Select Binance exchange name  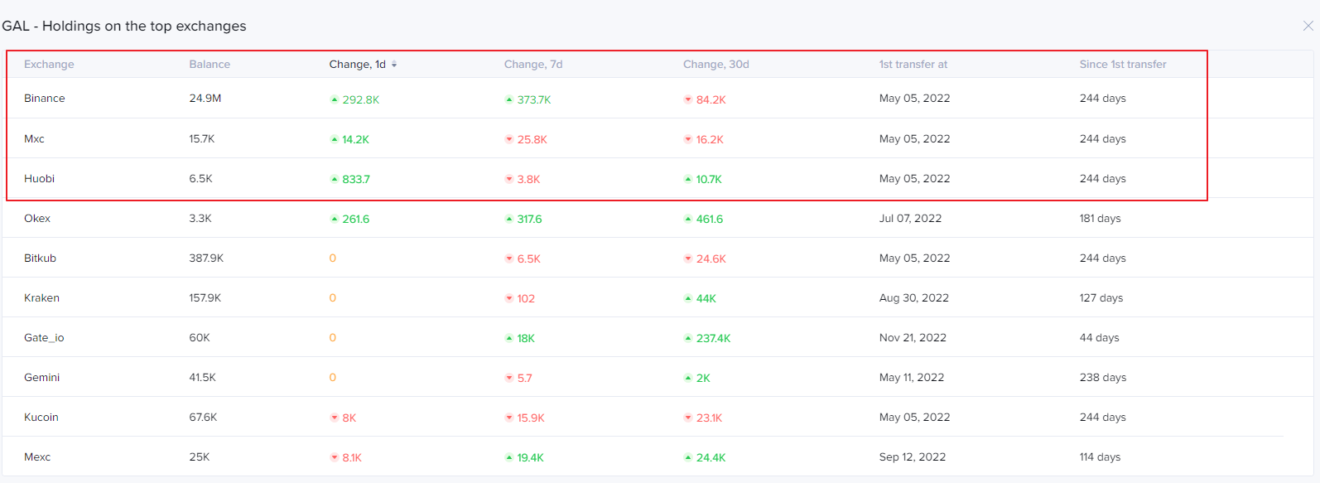coord(45,98)
